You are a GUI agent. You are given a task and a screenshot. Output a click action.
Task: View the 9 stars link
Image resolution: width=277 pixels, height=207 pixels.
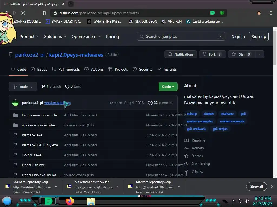[193, 156]
